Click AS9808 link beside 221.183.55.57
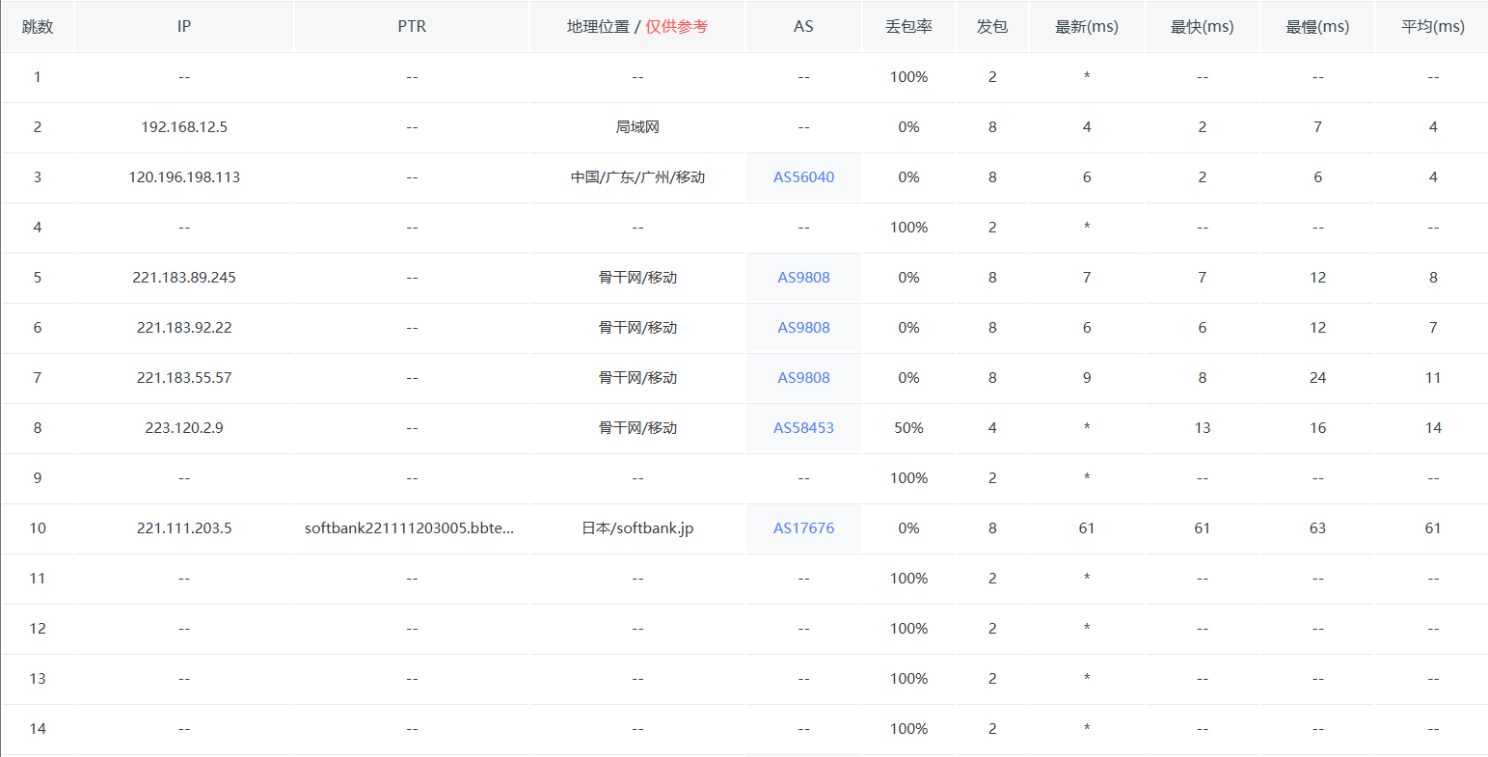The height and width of the screenshot is (757, 1488). tap(803, 378)
